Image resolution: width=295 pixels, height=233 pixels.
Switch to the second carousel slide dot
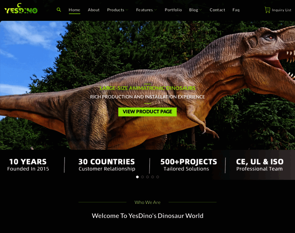[142, 177]
